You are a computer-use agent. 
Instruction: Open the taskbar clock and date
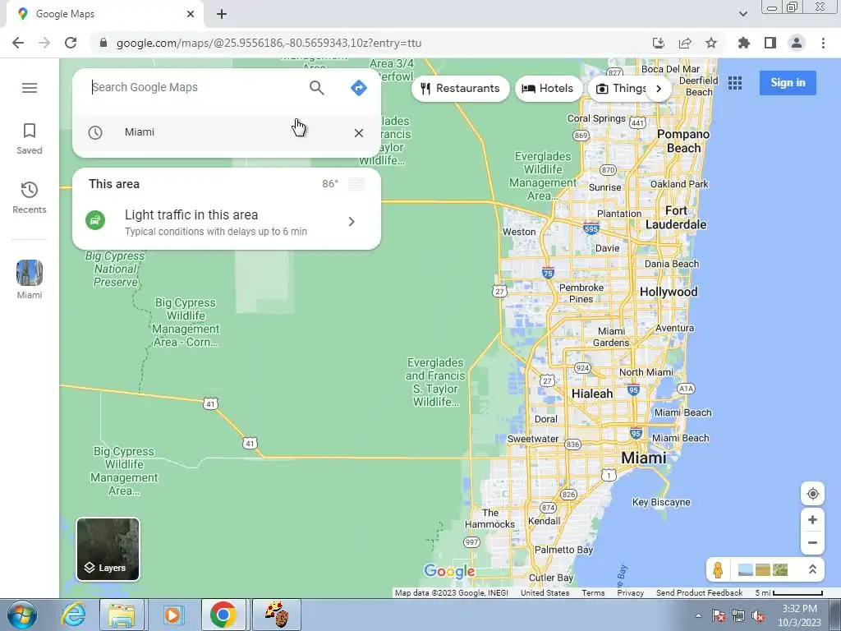click(799, 615)
